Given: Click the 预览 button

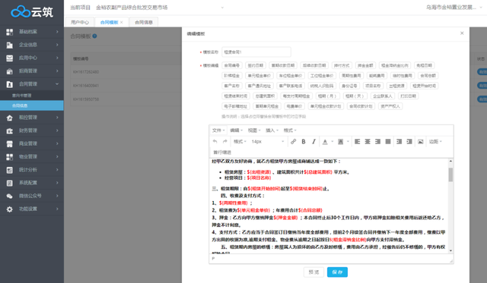Looking at the screenshot, I should click(x=314, y=272).
